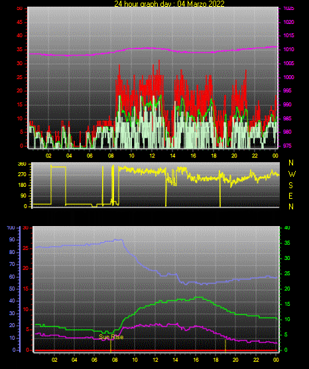Image resolution: width=309 pixels, height=369 pixels.
Task: Click the blue humidity axis label 50
Action: click(x=12, y=289)
